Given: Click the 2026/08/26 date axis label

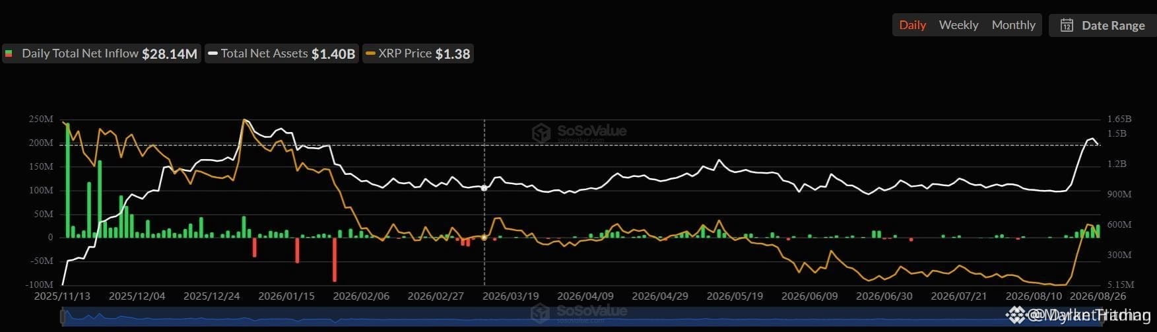Looking at the screenshot, I should point(1098,296).
